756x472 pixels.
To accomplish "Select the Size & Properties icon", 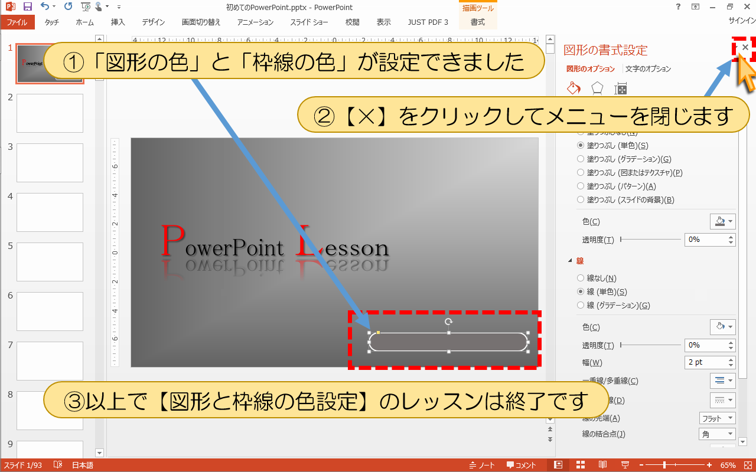I will click(x=621, y=88).
